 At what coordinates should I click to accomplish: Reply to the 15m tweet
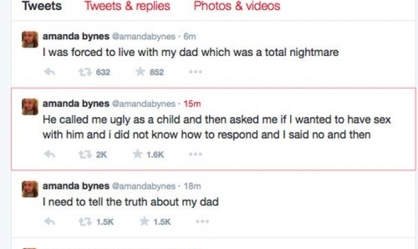[x=51, y=154]
